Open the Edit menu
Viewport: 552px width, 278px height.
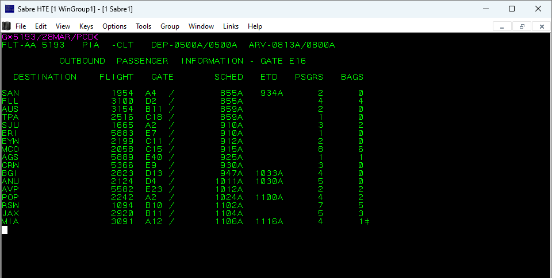(41, 26)
